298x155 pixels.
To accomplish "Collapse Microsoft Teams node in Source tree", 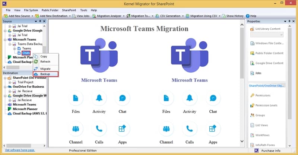I will click(x=5, y=39).
